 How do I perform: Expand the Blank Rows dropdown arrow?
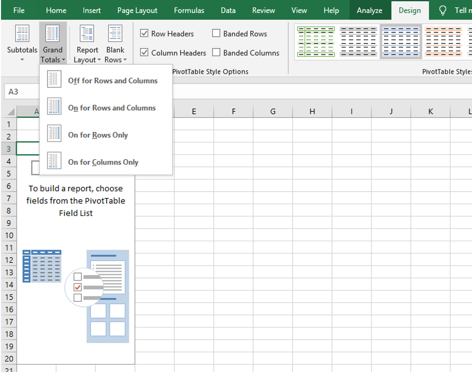point(125,60)
